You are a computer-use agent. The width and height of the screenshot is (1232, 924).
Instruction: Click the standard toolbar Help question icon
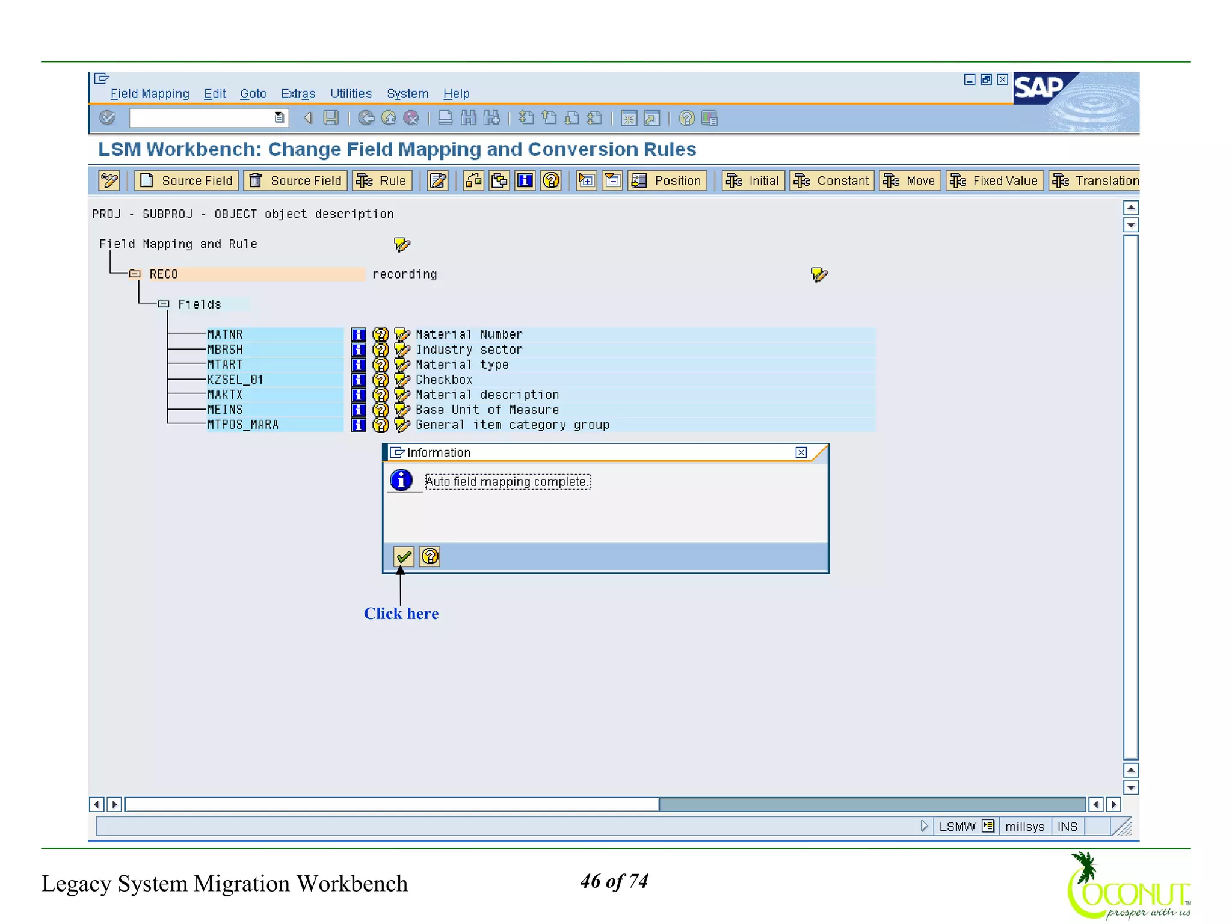coord(686,119)
